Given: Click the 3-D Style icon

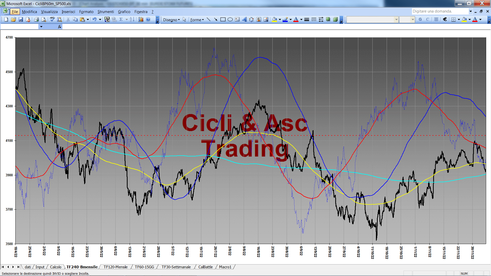Looking at the screenshot, I should coord(335,19).
